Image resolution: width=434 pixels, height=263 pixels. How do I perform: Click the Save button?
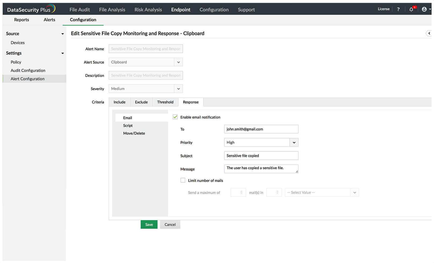coord(149,224)
